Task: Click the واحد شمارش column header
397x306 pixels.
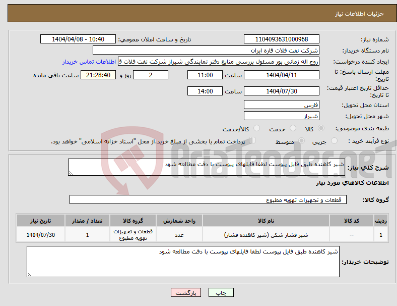Action: [x=179, y=221]
